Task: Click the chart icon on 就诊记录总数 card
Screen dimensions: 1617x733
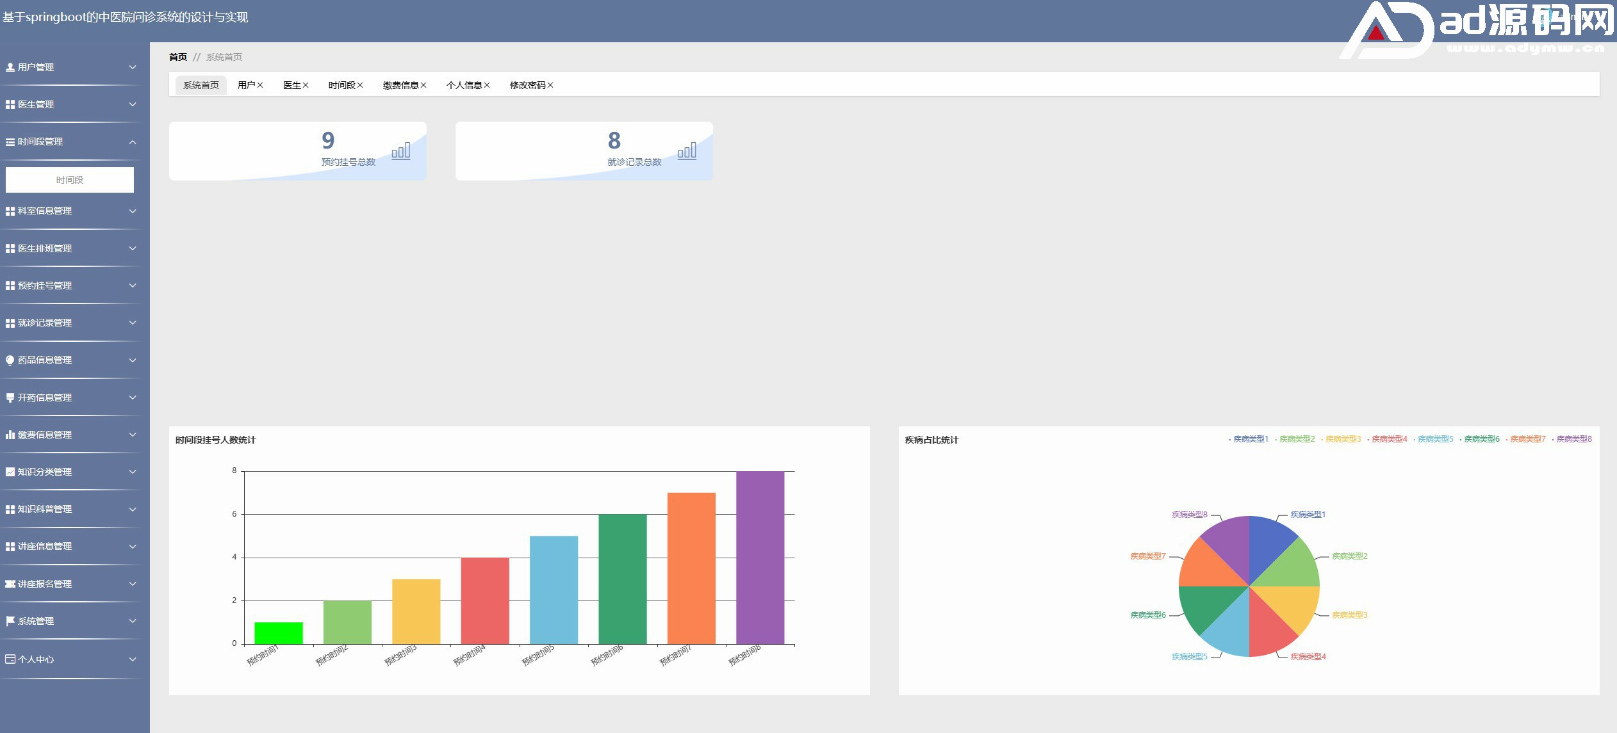Action: [x=687, y=152]
